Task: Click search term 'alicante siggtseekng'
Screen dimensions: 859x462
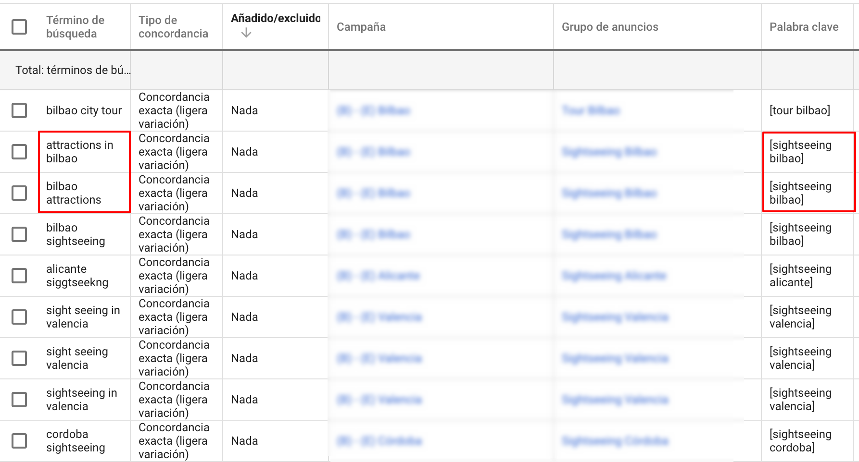Action: pyautogui.click(x=77, y=276)
